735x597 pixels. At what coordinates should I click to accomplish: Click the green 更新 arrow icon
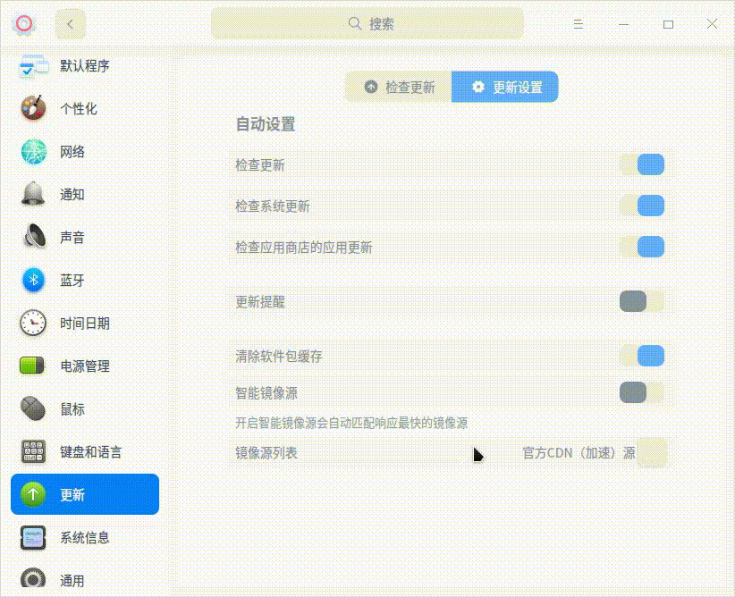pos(33,494)
